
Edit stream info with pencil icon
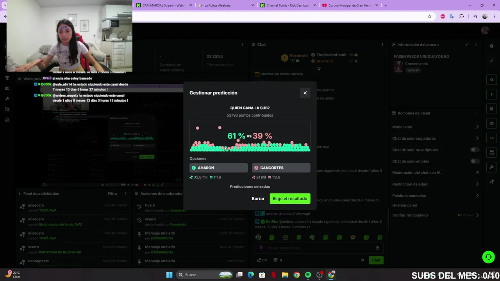click(466, 44)
